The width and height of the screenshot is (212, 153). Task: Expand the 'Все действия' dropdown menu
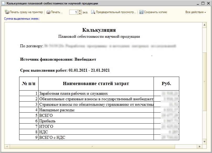point(195,12)
